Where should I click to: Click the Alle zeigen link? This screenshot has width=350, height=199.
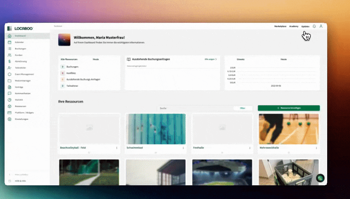pos(211,59)
